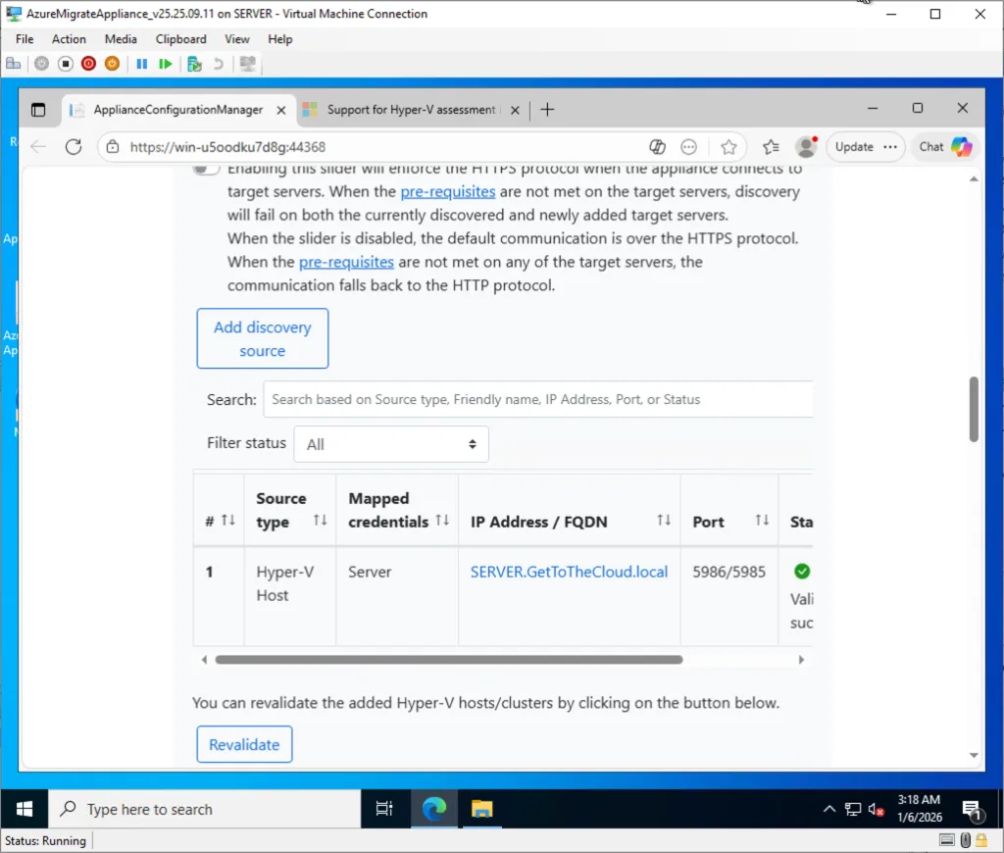
Task: Open the SERVER.GetToTheCloud.local link
Action: click(569, 572)
